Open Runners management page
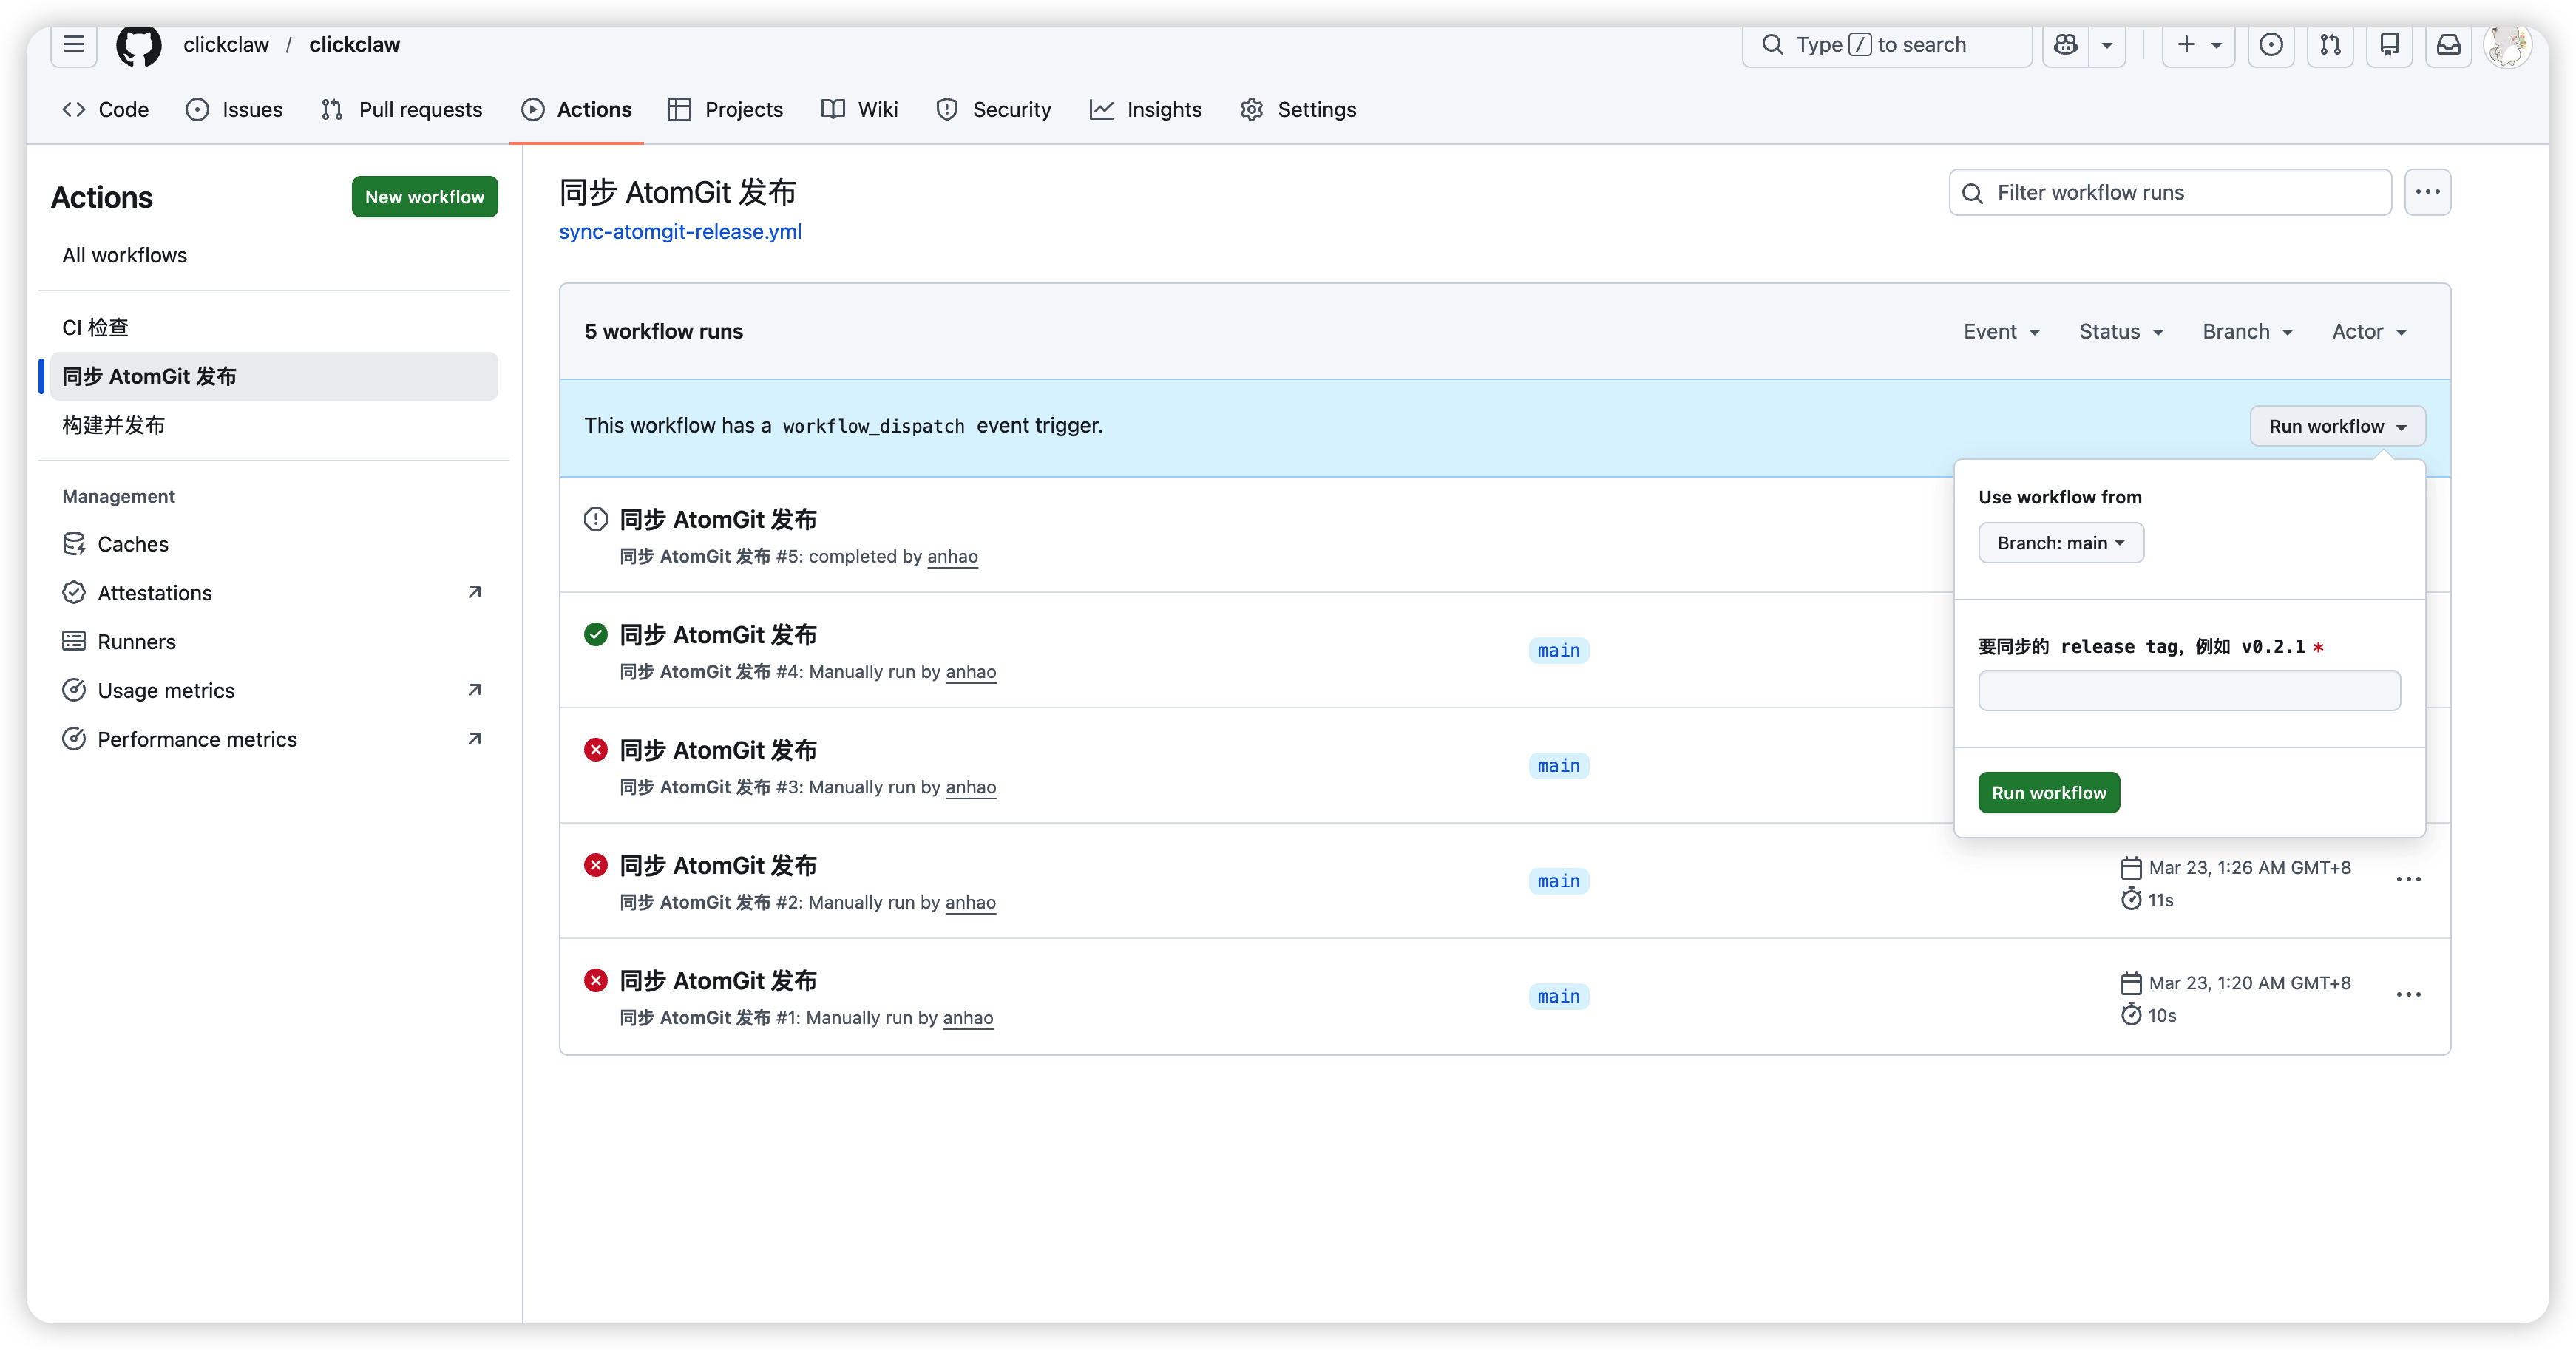The width and height of the screenshot is (2576, 1350). [274, 642]
